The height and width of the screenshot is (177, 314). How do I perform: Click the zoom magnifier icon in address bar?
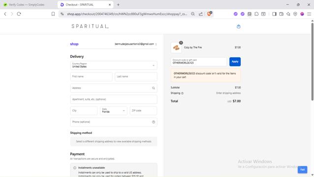[193, 14]
